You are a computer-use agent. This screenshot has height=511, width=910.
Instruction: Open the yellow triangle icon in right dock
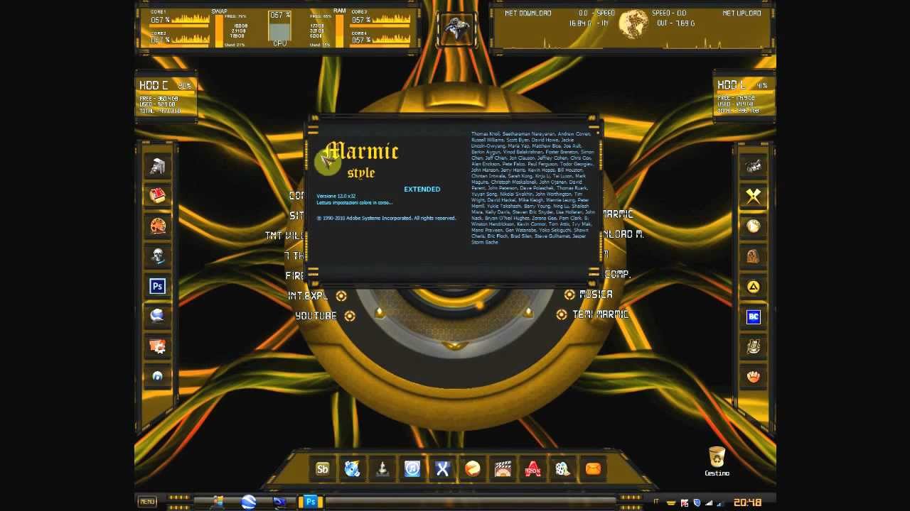(x=754, y=287)
